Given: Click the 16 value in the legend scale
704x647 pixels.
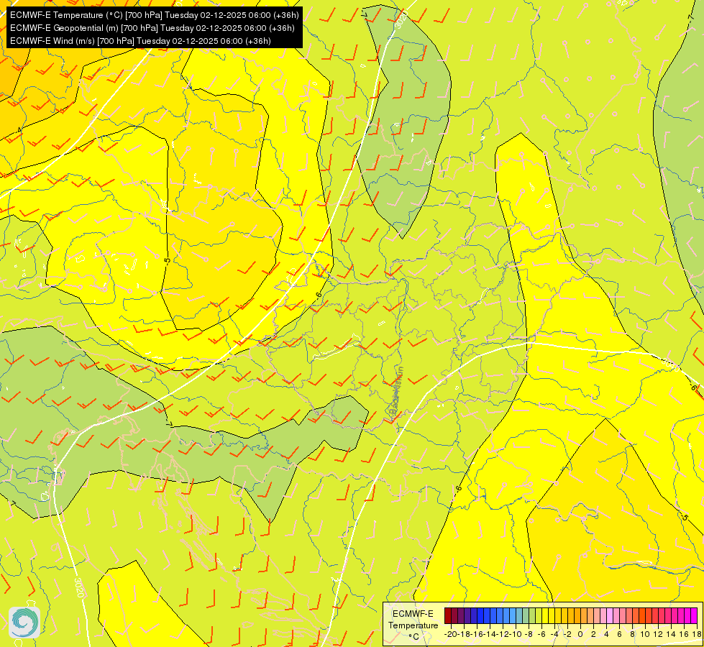Looking at the screenshot, I should tap(685, 634).
